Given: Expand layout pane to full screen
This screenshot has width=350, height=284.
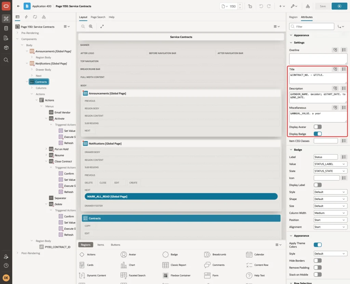Looking at the screenshot, I should 102,26.
